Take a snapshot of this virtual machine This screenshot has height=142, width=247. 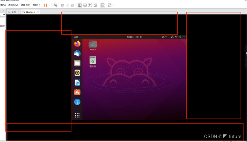(62, 5)
